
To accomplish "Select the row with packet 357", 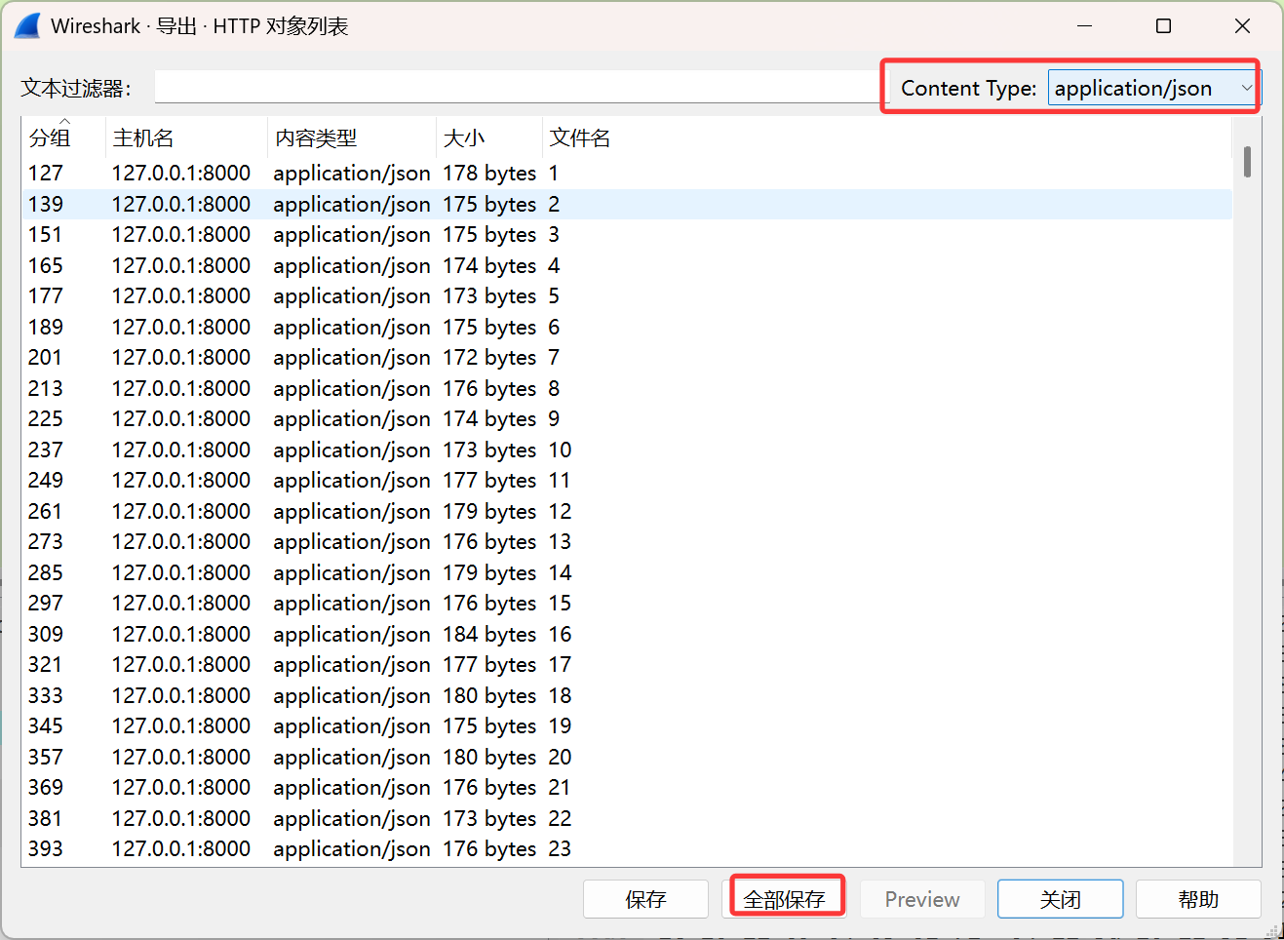I will tap(627, 757).
